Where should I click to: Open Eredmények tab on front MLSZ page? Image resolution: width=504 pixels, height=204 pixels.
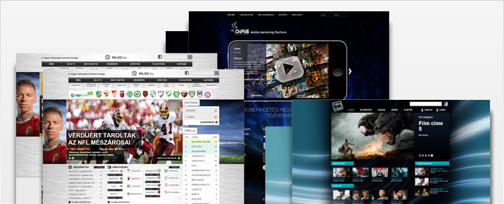tap(139, 80)
